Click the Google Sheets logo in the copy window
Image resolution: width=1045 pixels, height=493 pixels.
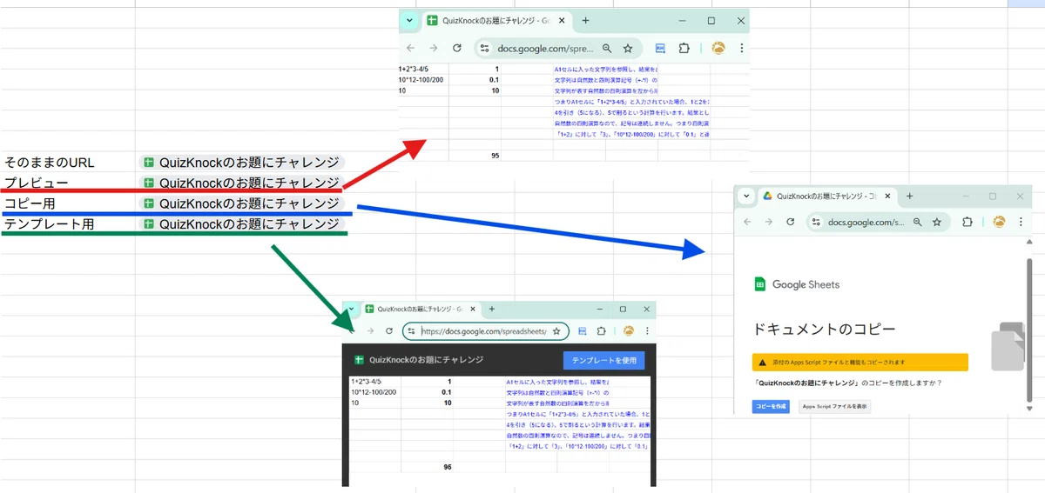(x=797, y=284)
